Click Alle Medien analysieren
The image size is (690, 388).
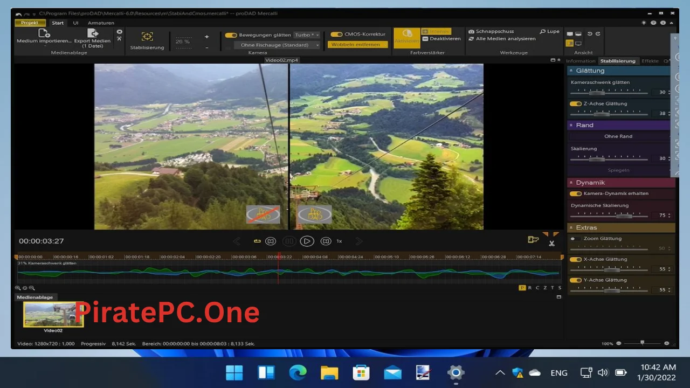[x=501, y=39]
